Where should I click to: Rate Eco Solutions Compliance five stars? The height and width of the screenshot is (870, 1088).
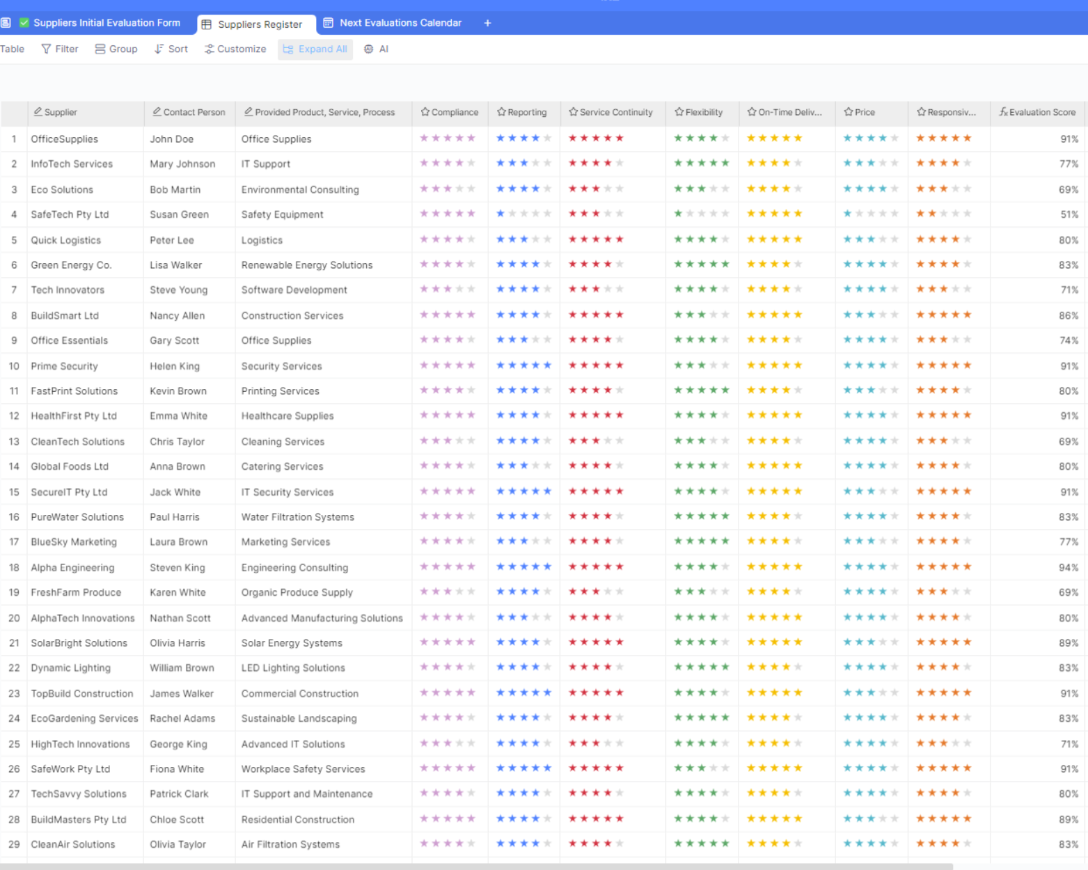(x=471, y=189)
